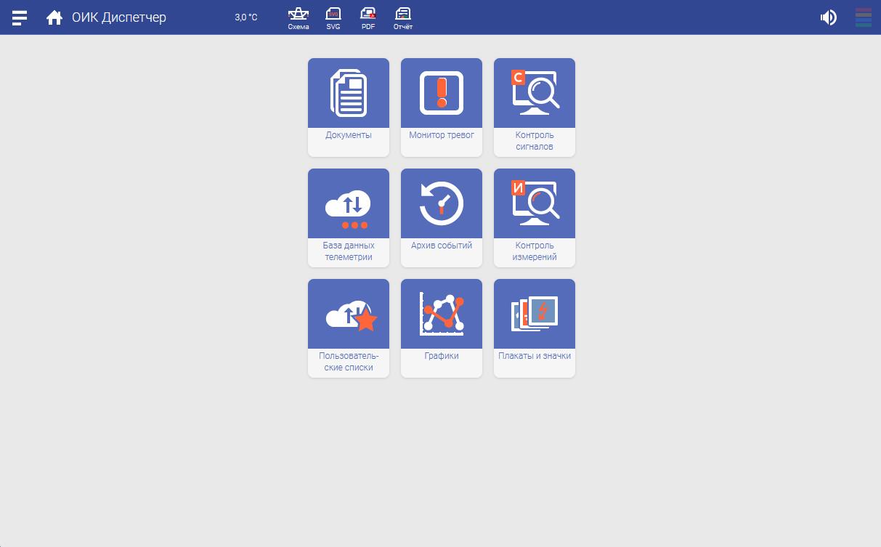Open the Документы tile icon

click(349, 93)
